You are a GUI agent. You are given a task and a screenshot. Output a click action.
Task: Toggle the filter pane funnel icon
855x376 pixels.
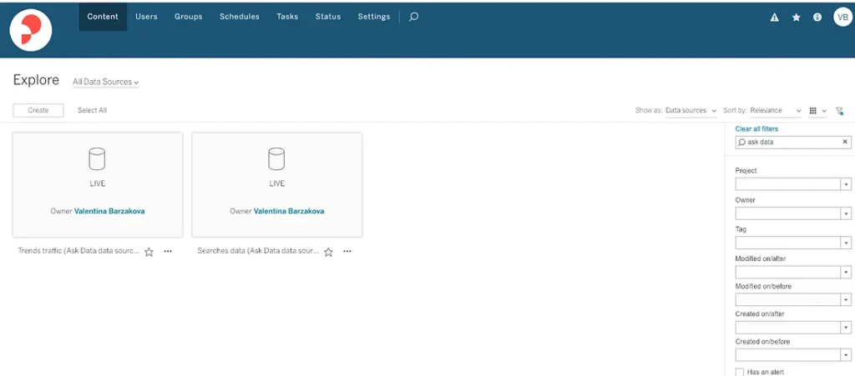[840, 111]
